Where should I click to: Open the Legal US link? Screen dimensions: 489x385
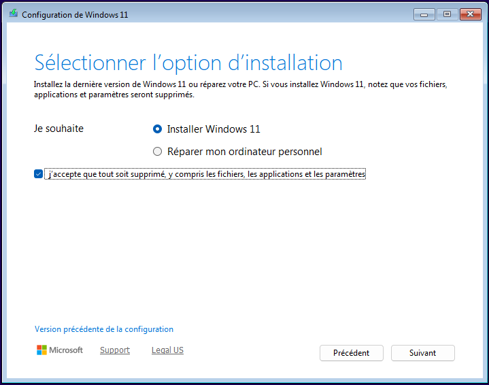tap(167, 350)
